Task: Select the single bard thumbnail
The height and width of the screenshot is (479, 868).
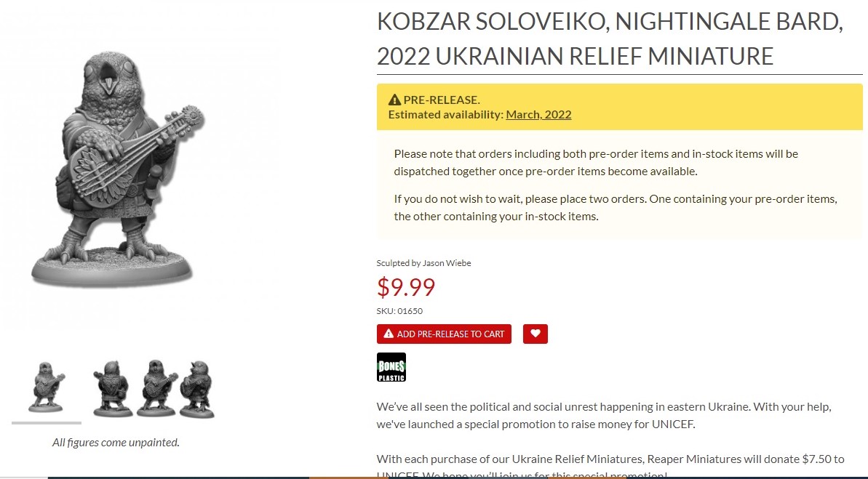Action: click(47, 387)
